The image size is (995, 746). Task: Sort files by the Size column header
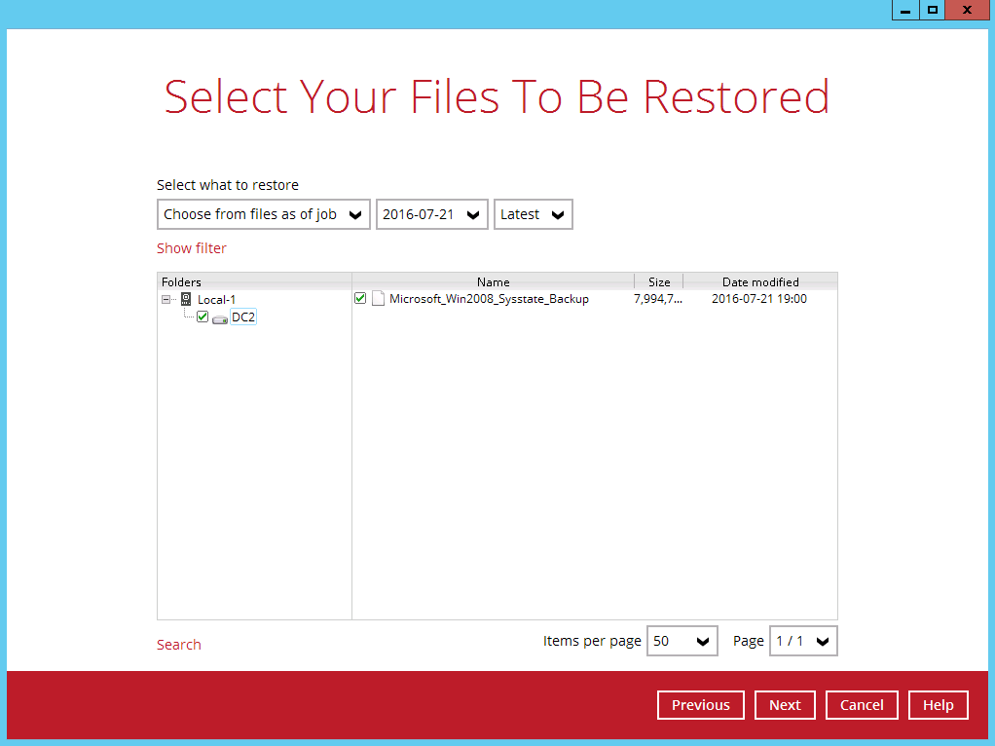tap(659, 281)
